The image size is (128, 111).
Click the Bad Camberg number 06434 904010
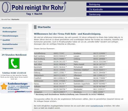pyautogui.click(x=59, y=56)
